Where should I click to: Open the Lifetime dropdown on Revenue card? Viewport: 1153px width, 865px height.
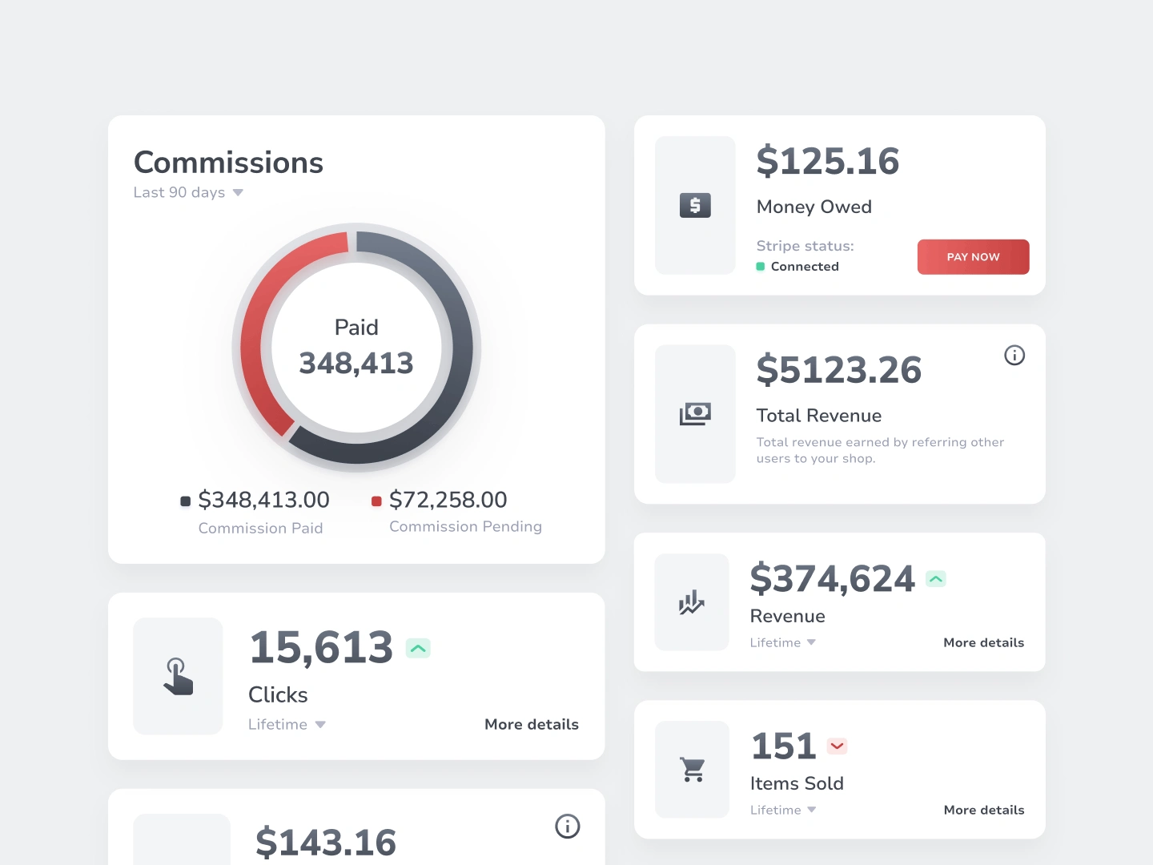point(783,642)
